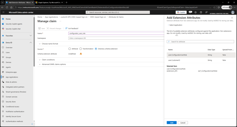
Task: Open the account avatar menu
Action: [233, 12]
